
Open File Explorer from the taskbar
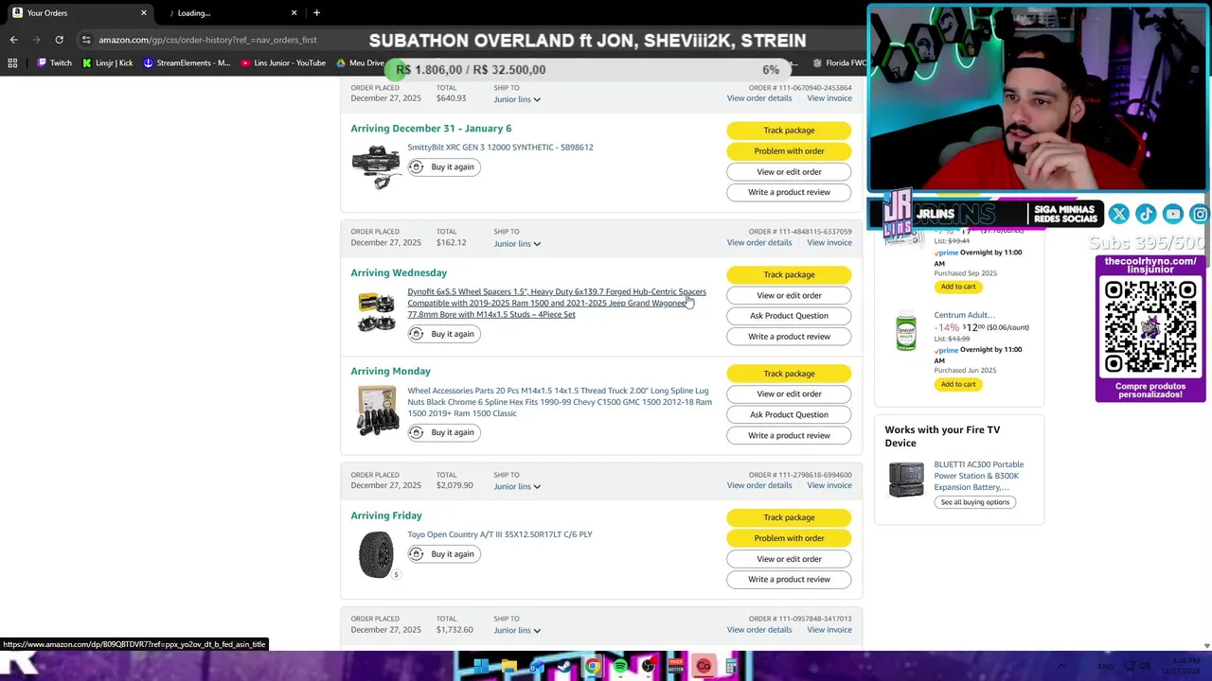coord(508,667)
